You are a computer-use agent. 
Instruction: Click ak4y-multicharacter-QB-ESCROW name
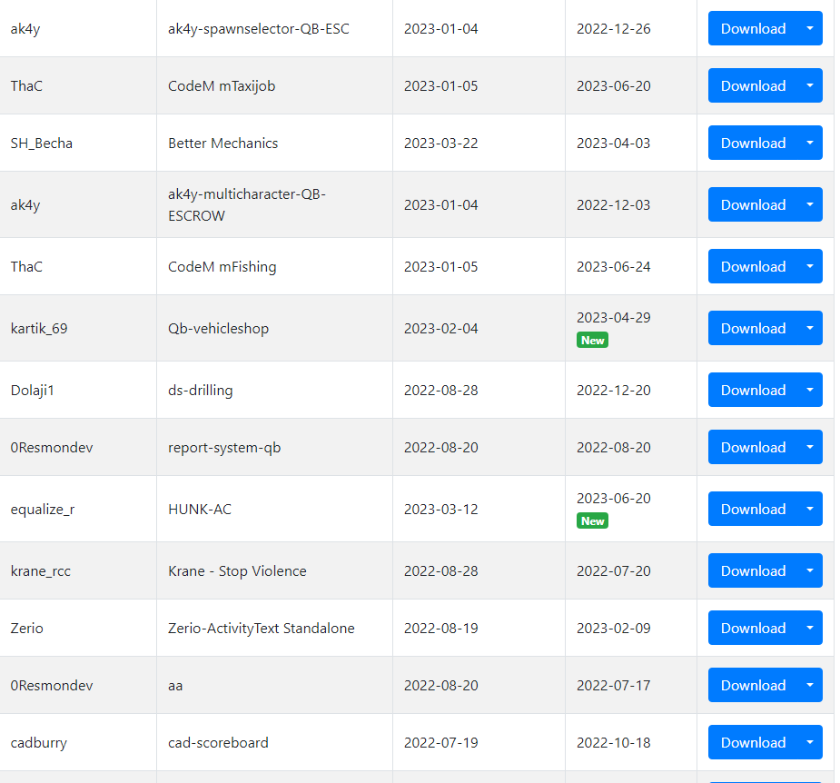coord(247,204)
